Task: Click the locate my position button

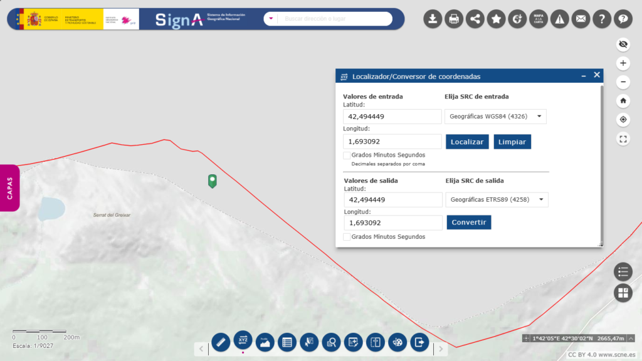Action: [623, 120]
